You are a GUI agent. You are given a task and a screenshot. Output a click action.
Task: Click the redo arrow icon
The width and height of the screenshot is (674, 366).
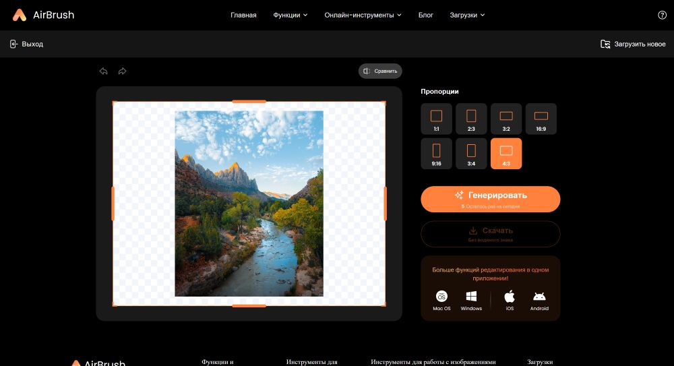point(122,71)
